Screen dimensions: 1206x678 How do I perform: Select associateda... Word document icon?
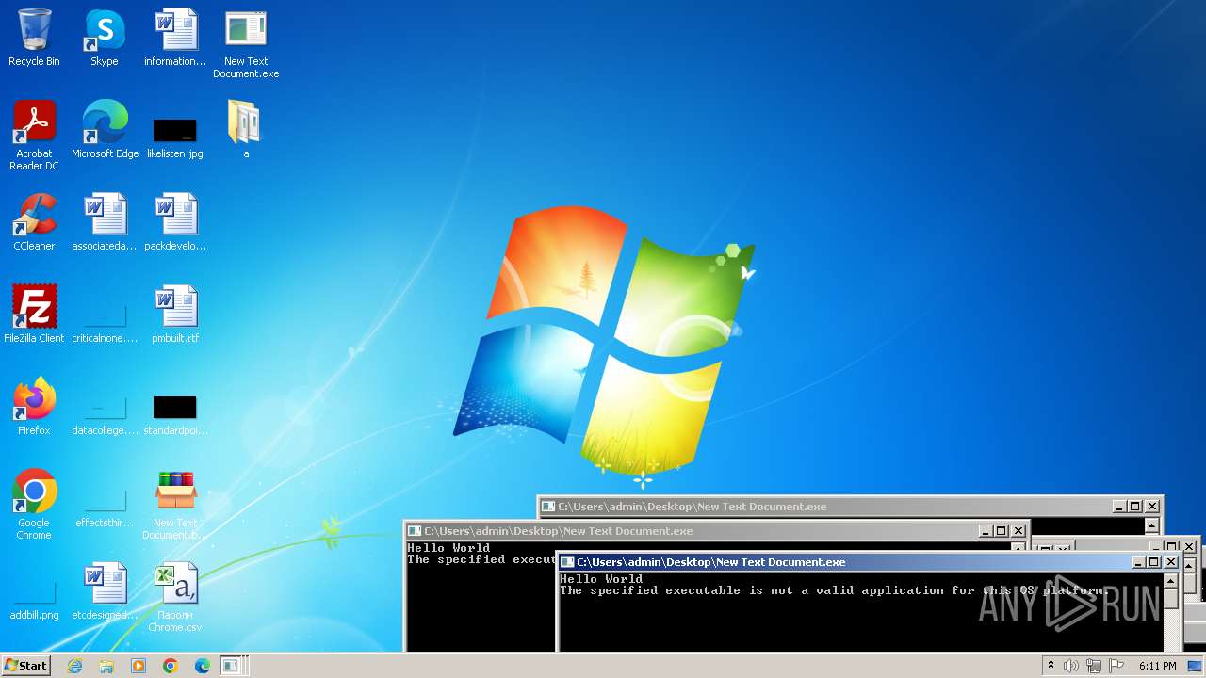coord(105,222)
